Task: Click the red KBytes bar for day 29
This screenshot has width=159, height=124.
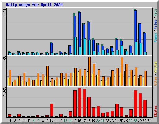Action: tap(140, 105)
